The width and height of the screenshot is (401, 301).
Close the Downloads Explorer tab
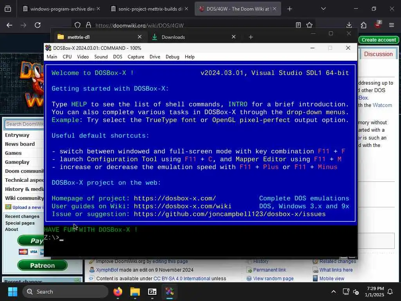click(233, 37)
